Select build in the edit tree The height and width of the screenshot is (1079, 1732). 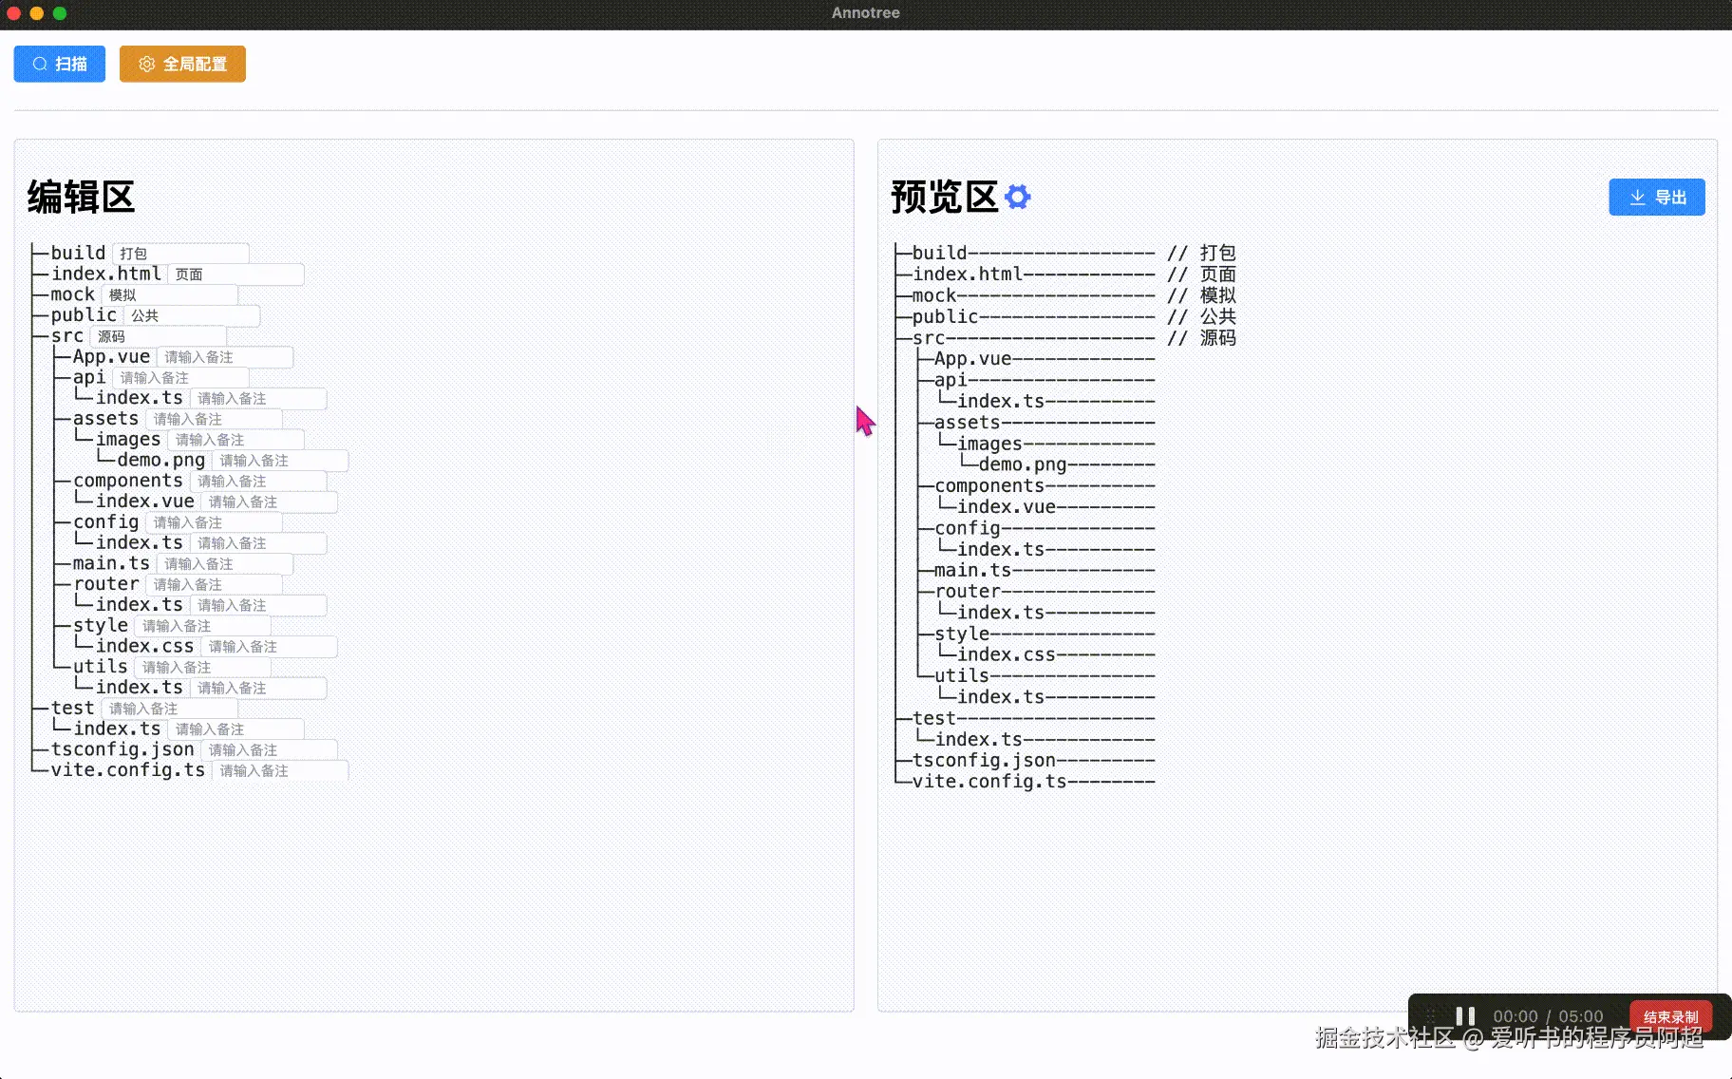click(x=78, y=253)
